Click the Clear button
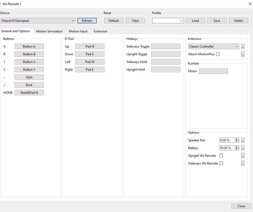253x212 pixels. click(x=135, y=21)
